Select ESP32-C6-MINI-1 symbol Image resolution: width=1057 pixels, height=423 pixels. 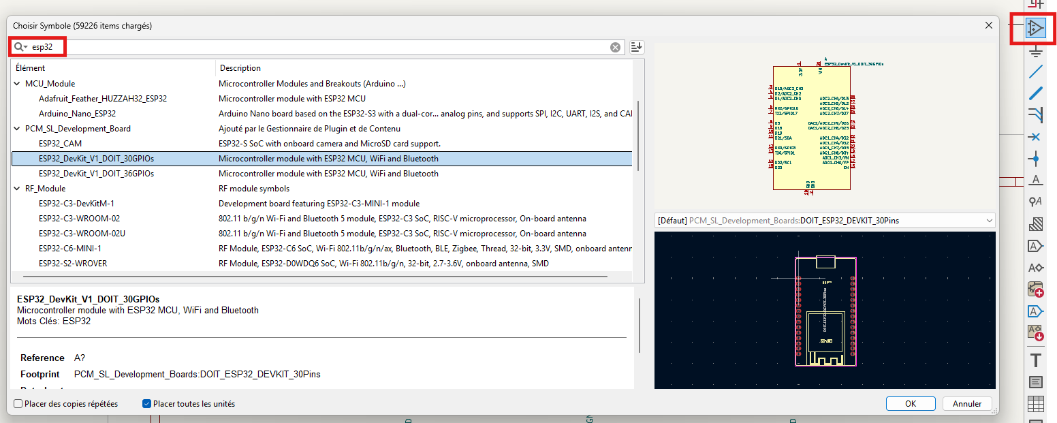click(x=70, y=249)
